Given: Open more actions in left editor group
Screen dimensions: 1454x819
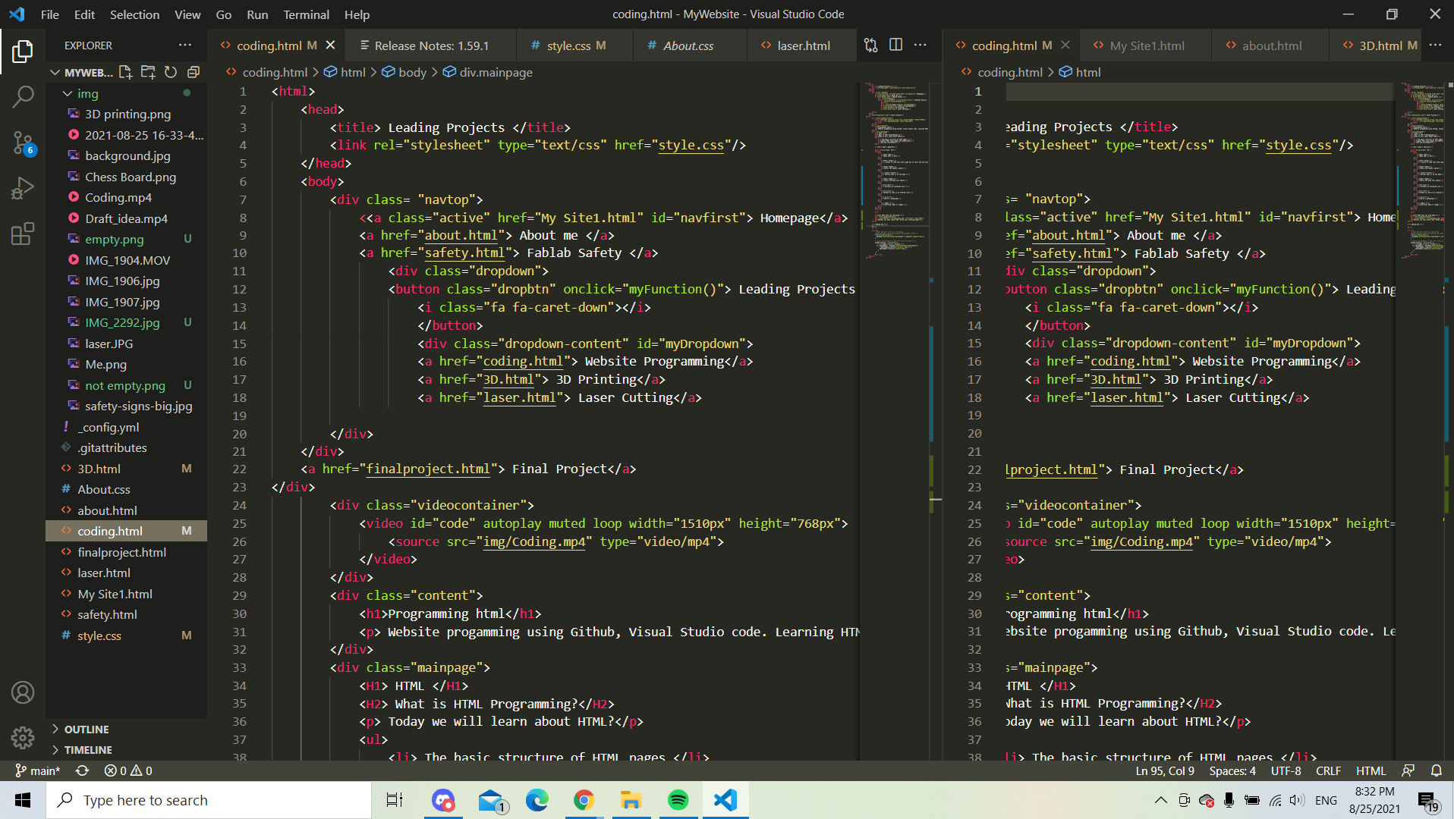Looking at the screenshot, I should (921, 45).
